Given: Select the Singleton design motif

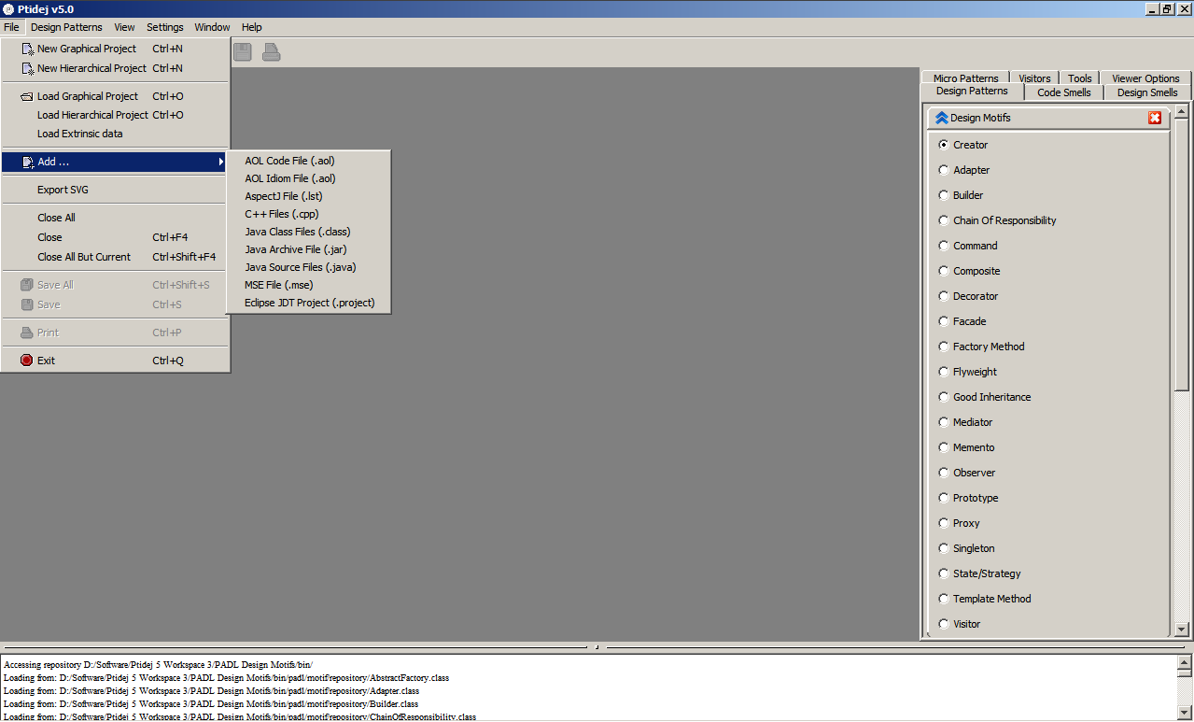Looking at the screenshot, I should point(943,547).
